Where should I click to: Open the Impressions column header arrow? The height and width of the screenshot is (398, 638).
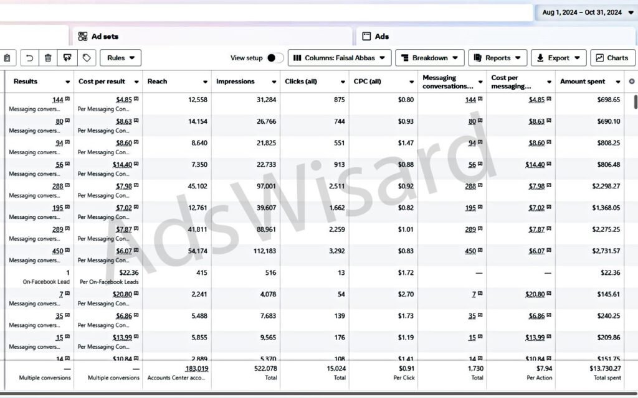click(x=274, y=81)
